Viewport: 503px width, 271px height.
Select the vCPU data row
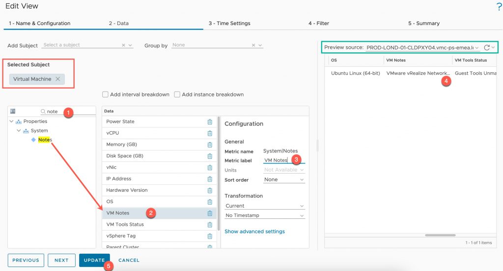[x=159, y=133]
